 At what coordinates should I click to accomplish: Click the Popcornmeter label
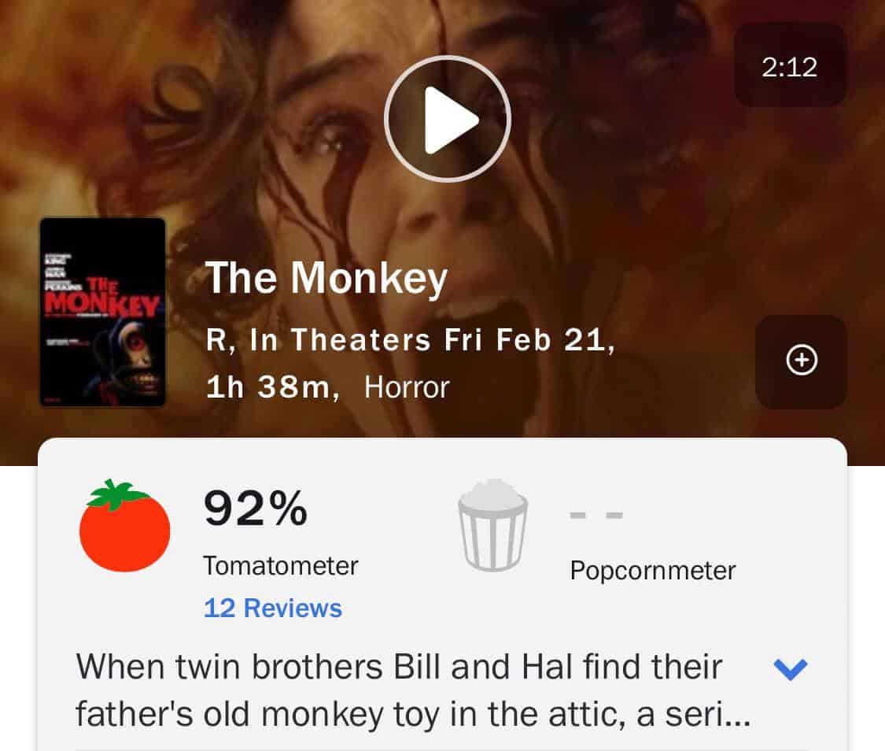[x=652, y=570]
